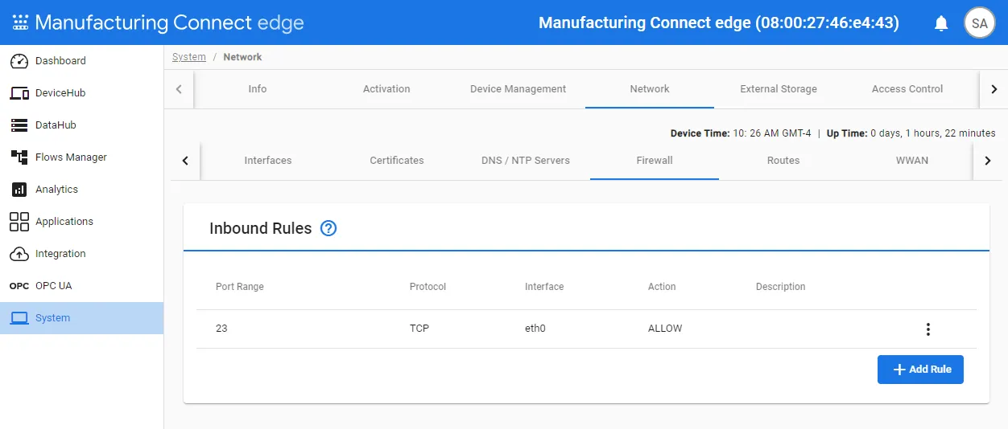The image size is (1008, 429).
Task: Open options menu for port 23 rule
Action: (928, 329)
